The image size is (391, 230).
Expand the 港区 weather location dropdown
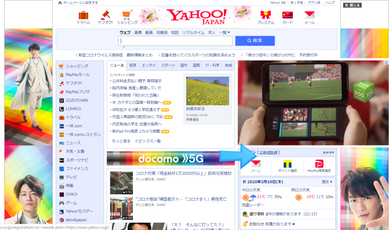[327, 182]
